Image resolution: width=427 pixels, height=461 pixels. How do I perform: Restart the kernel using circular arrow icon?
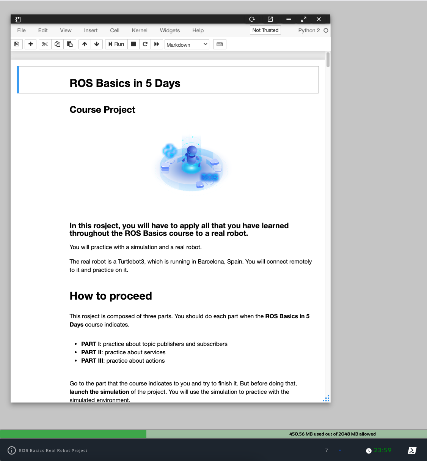pyautogui.click(x=145, y=44)
